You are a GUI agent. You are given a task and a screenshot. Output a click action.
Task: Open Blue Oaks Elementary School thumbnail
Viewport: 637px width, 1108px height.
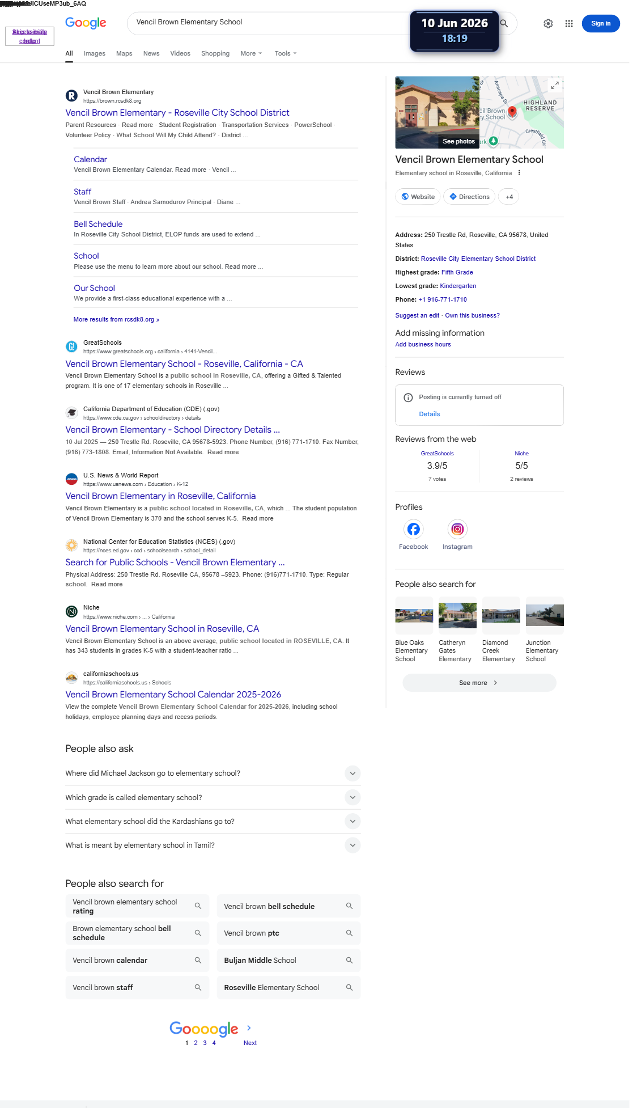[414, 615]
